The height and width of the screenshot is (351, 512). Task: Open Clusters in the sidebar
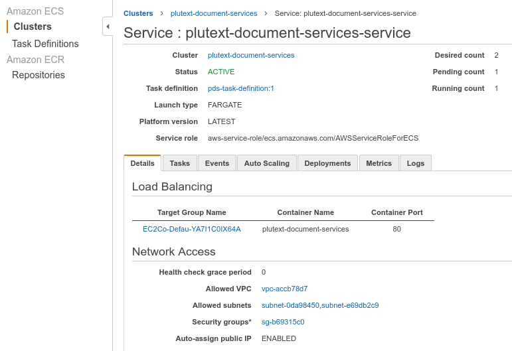coord(33,27)
